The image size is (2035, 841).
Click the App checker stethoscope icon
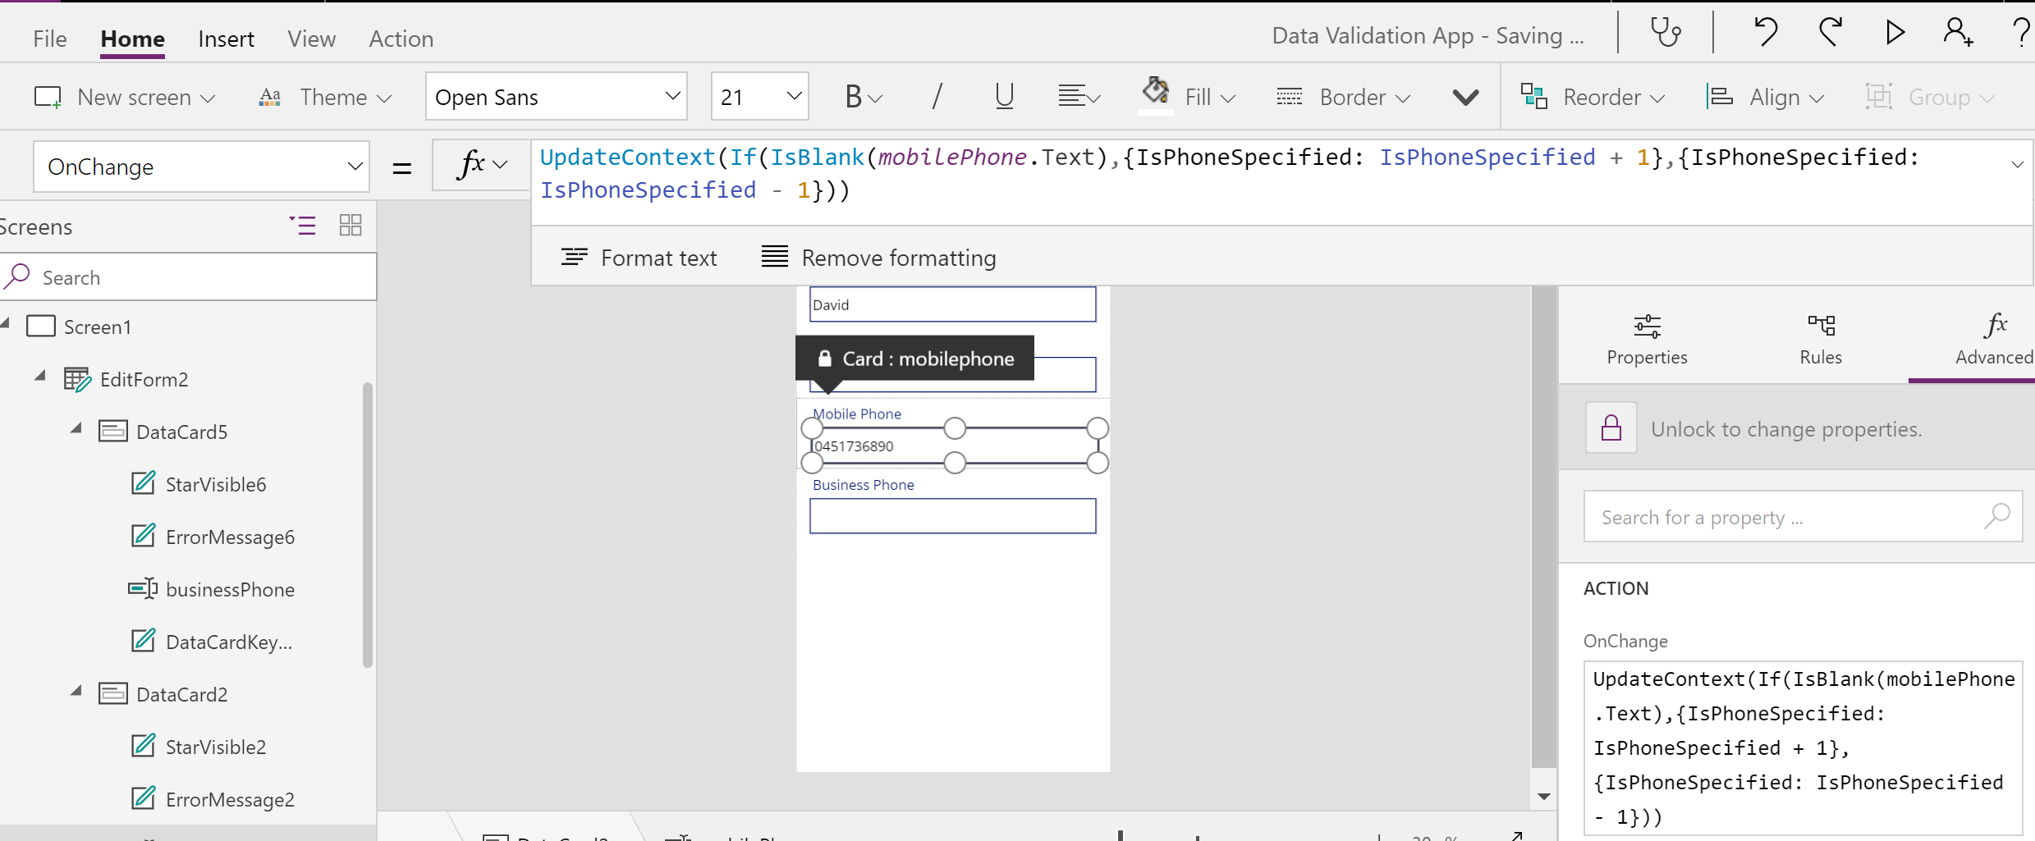[x=1666, y=33]
